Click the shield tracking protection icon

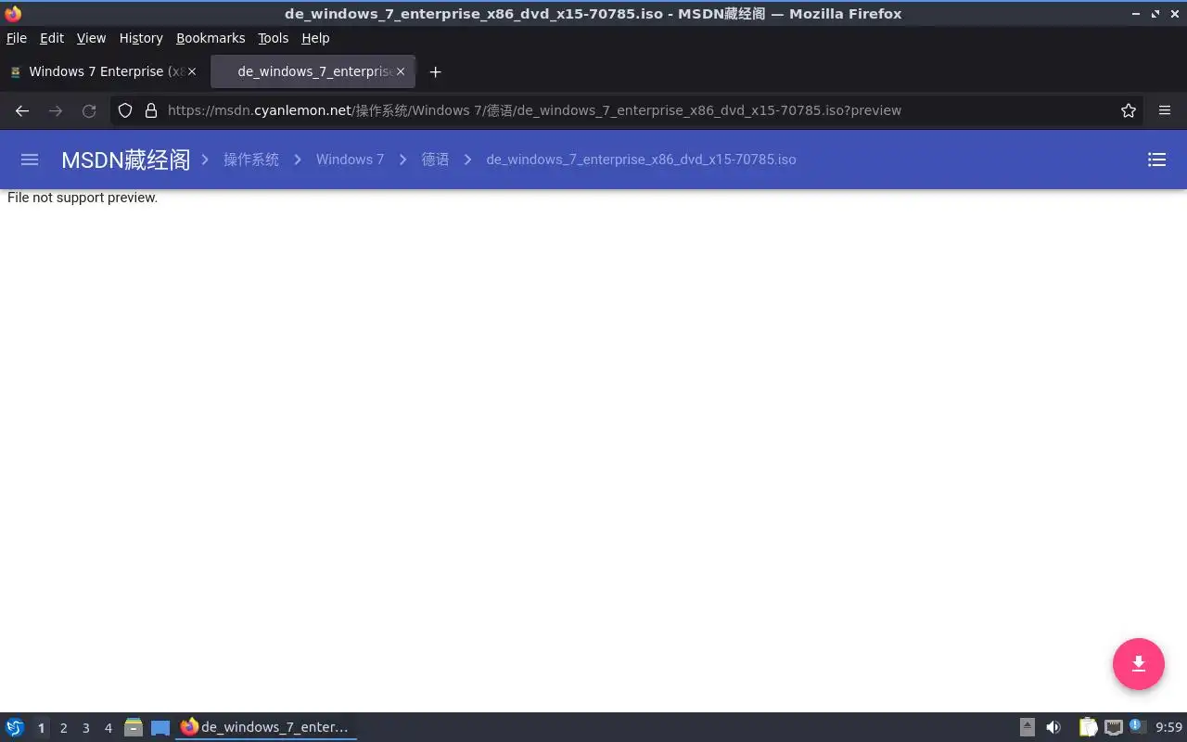pos(125,110)
